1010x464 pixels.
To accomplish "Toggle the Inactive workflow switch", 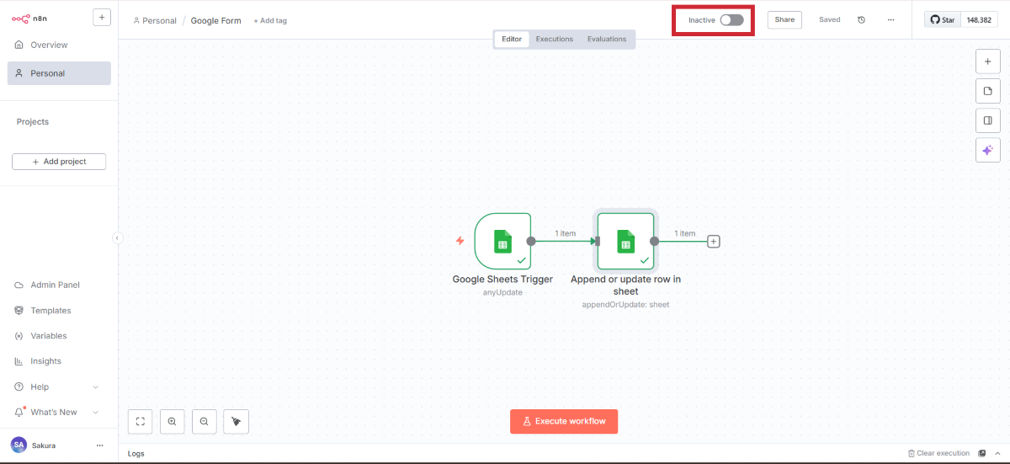I will click(731, 19).
